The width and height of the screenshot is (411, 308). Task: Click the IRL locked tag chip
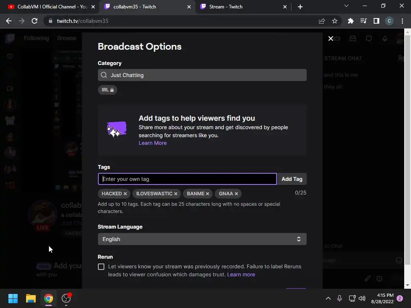pyautogui.click(x=108, y=90)
